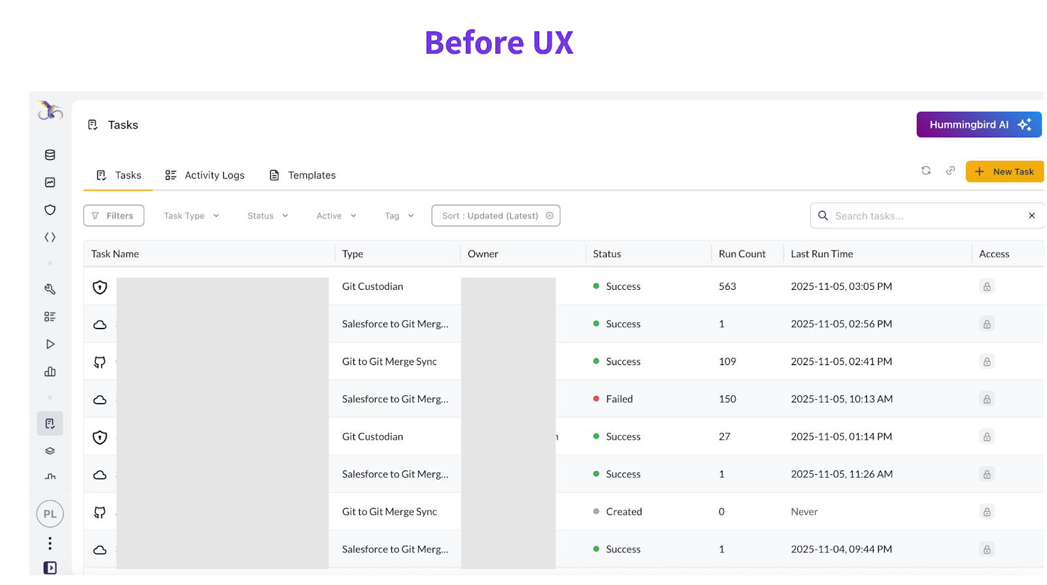Image resolution: width=1047 pixels, height=585 pixels.
Task: Click the refresh icon beside New Task
Action: click(926, 171)
